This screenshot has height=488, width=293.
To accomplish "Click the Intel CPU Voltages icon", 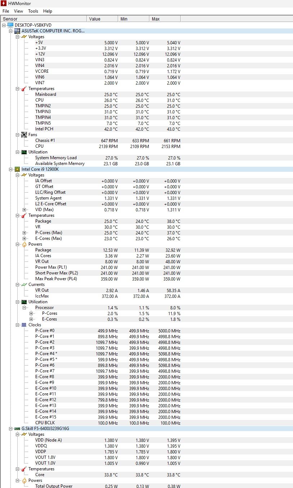I will coord(24,175).
